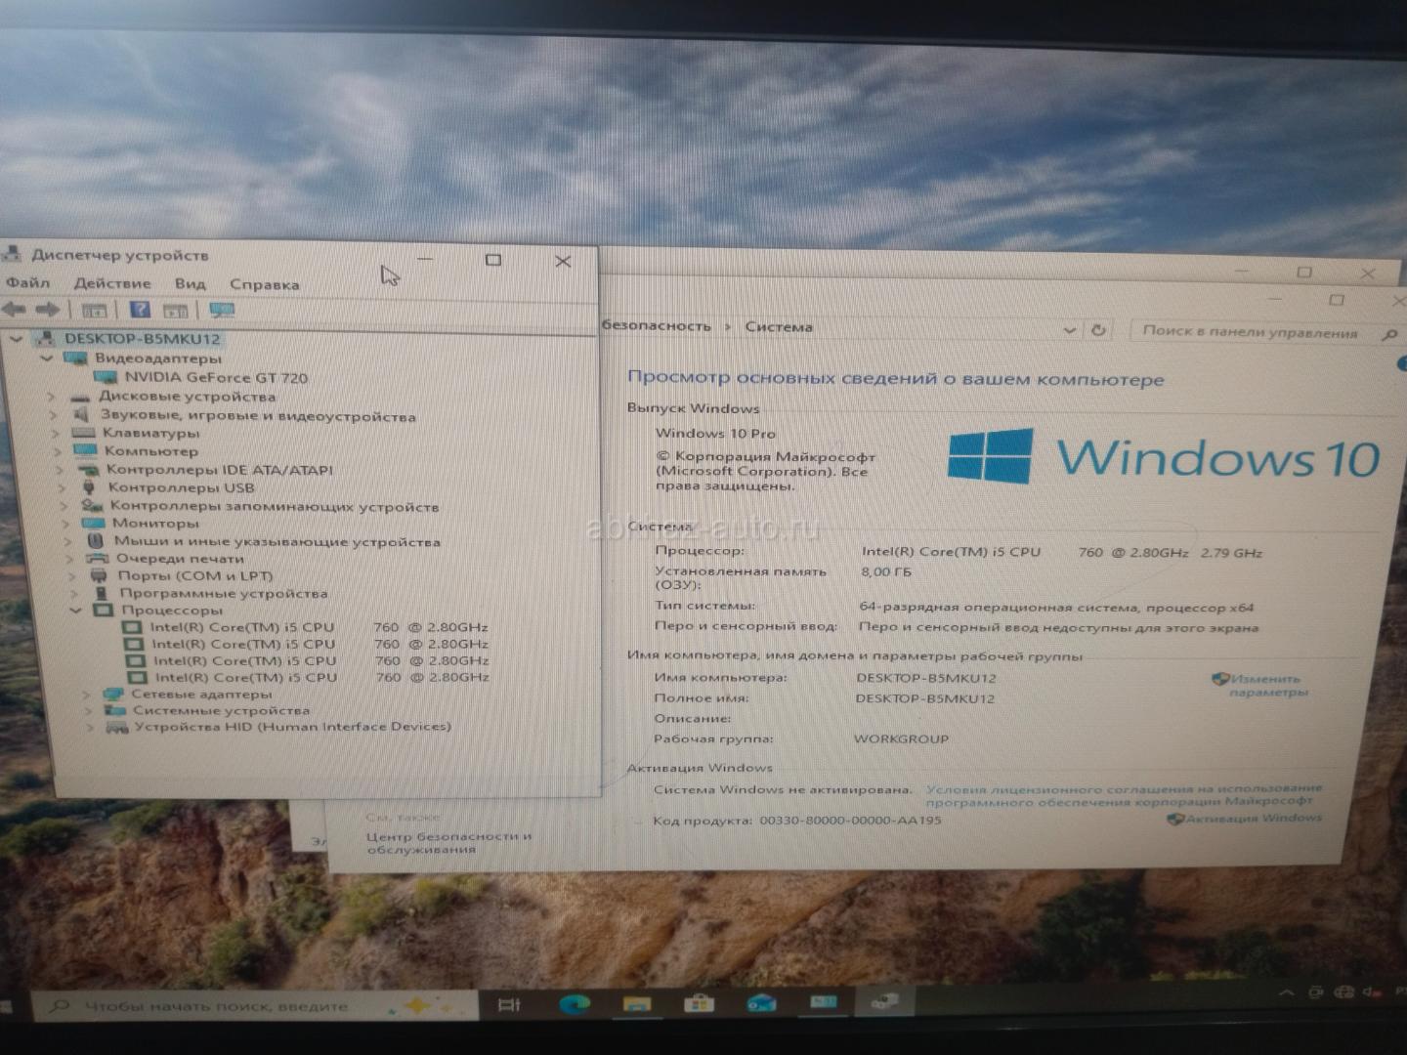Viewport: 1407px width, 1055px height.
Task: Click the Активация Windows link
Action: point(1253,819)
